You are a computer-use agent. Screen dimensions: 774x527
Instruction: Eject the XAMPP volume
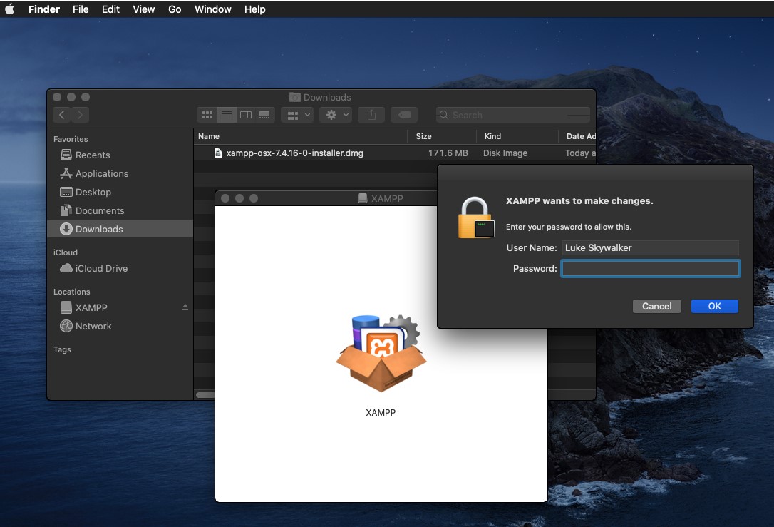coord(185,307)
